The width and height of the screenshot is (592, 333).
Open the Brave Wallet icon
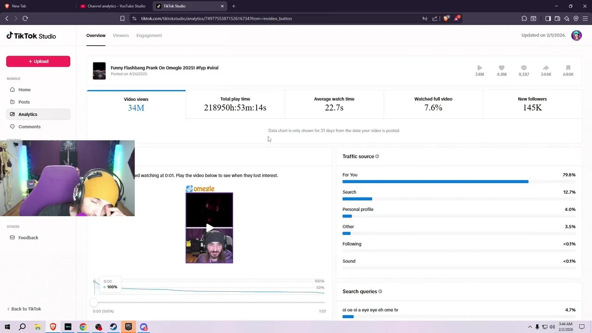click(x=557, y=18)
